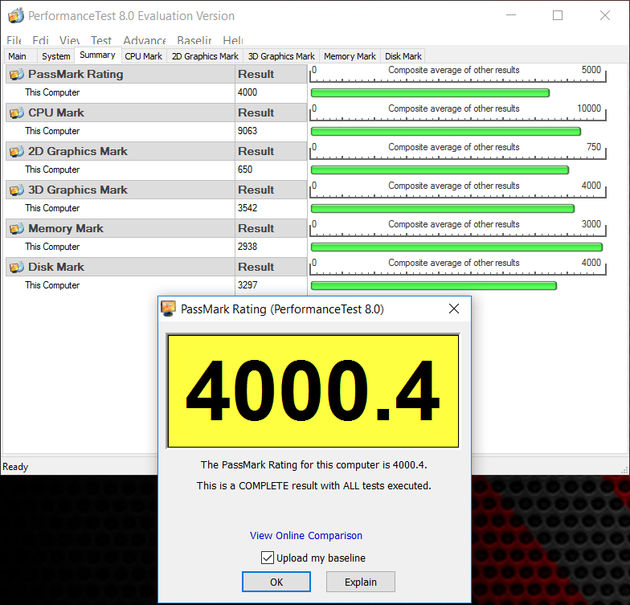Click the Memory Mark green result bar
Viewport: 630px width, 605px height.
456,247
